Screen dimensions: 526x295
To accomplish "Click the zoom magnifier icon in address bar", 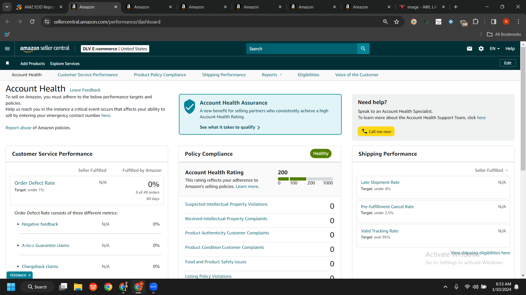I will click(385, 22).
